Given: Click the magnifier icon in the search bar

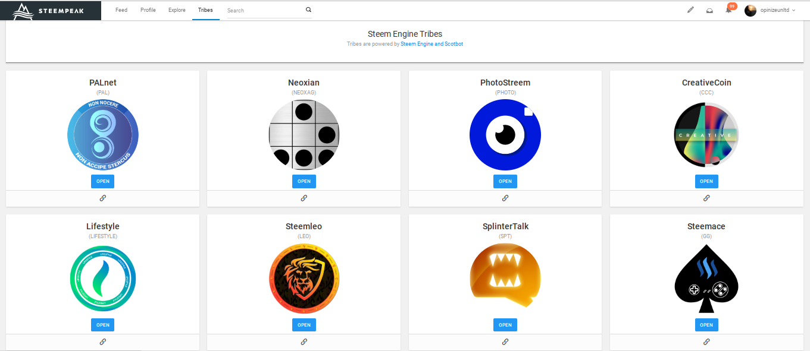Looking at the screenshot, I should 308,10.
